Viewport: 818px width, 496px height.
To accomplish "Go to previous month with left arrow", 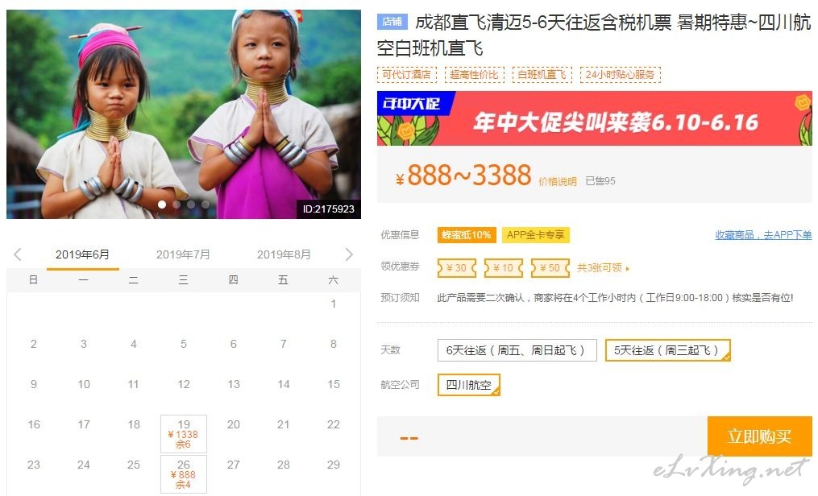I will click(x=17, y=254).
